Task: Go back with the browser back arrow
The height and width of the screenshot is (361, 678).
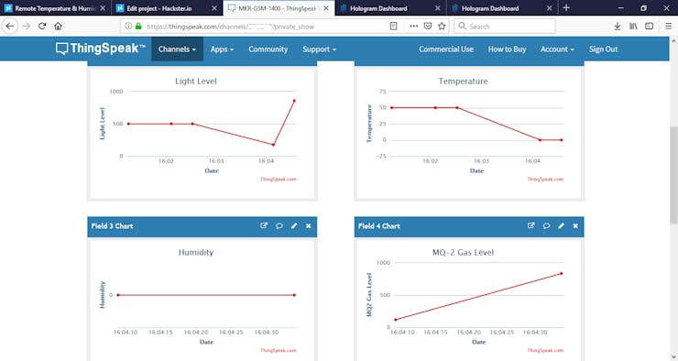Action: point(10,27)
